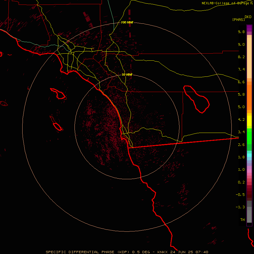
Task: Click the [PHAS] units label above the color scale
Action: [x=238, y=19]
